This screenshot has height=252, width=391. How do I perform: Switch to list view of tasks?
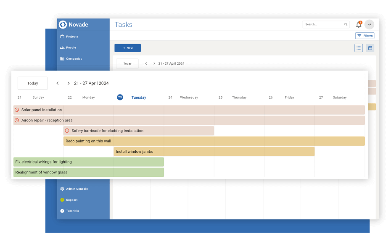click(359, 48)
